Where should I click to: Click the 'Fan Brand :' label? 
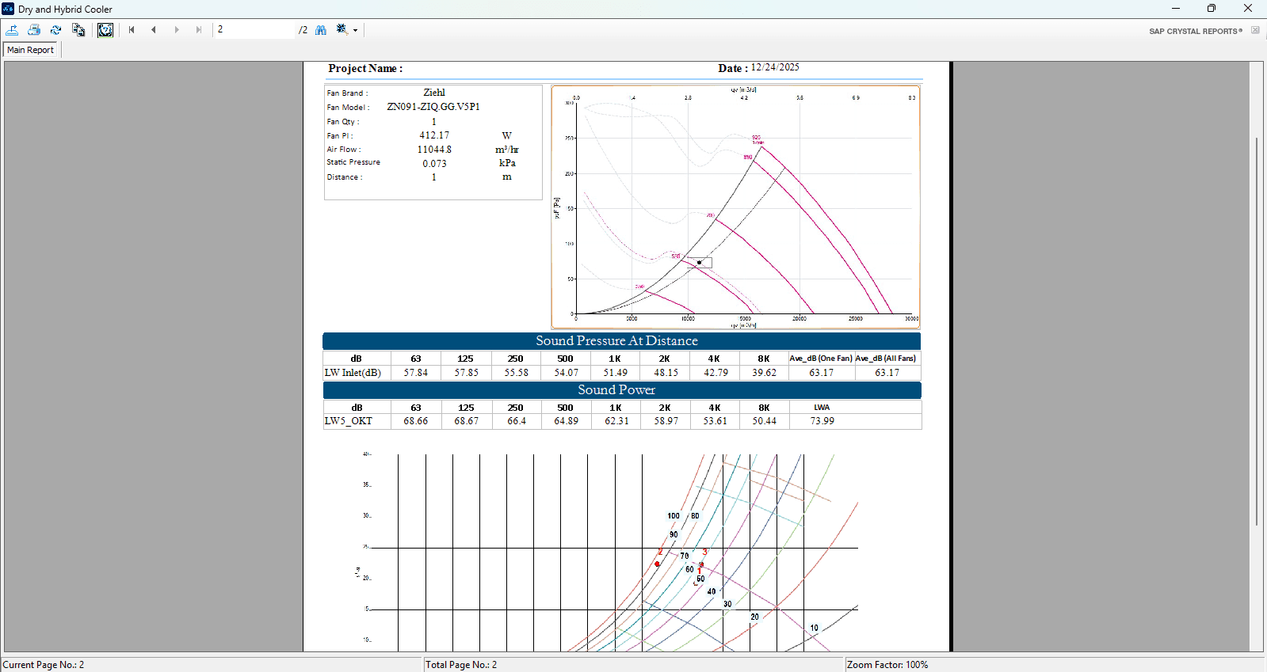[x=347, y=93]
